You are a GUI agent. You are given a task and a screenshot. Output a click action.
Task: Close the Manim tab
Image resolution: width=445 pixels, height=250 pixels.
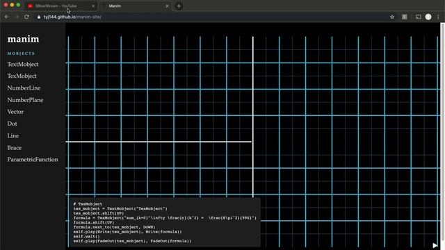(167, 6)
